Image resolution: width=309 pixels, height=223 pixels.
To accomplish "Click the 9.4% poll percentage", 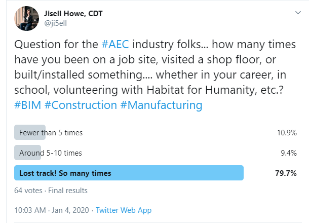I will point(289,153).
